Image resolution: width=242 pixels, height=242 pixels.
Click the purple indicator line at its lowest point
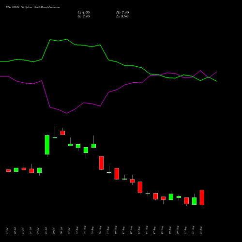[x=66, y=113]
